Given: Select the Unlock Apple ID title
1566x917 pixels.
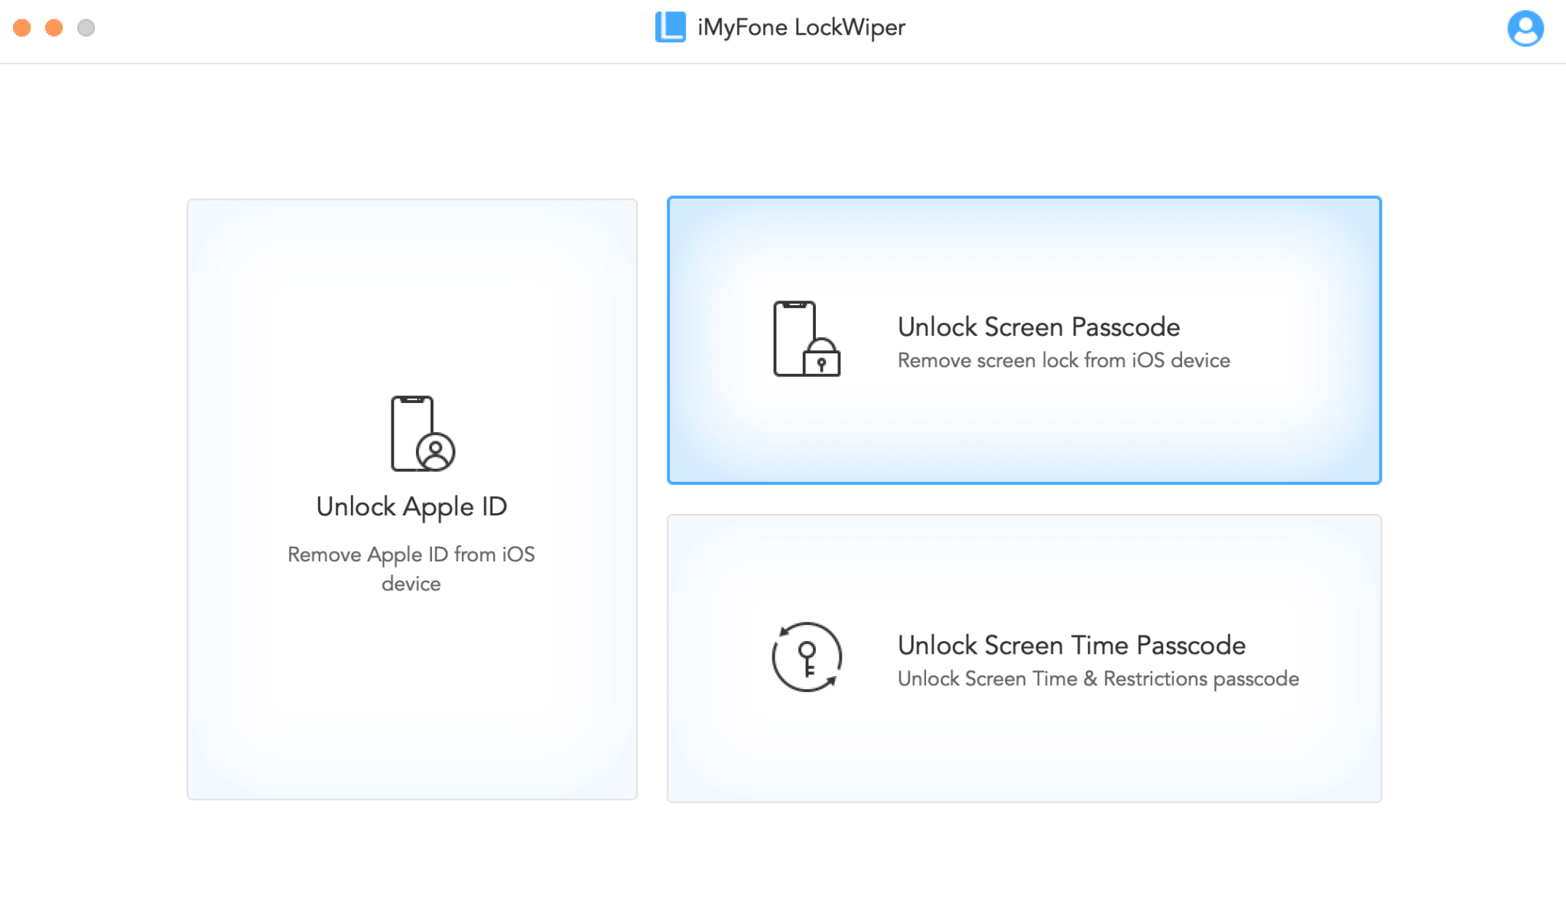Looking at the screenshot, I should 411,506.
